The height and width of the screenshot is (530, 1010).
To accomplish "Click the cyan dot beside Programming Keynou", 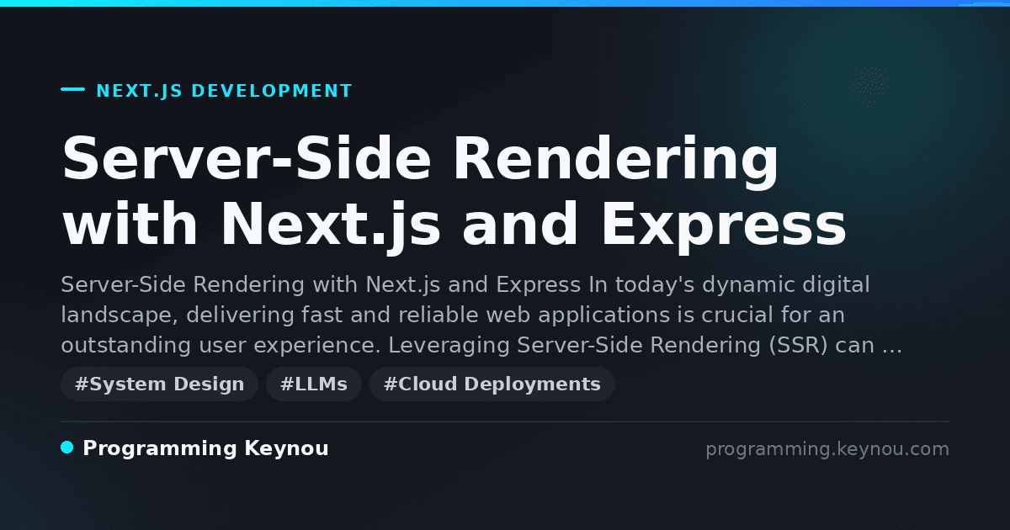I will coord(67,448).
